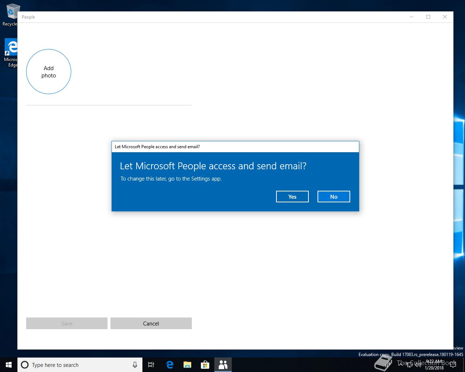Minimize the People window

(x=412, y=17)
